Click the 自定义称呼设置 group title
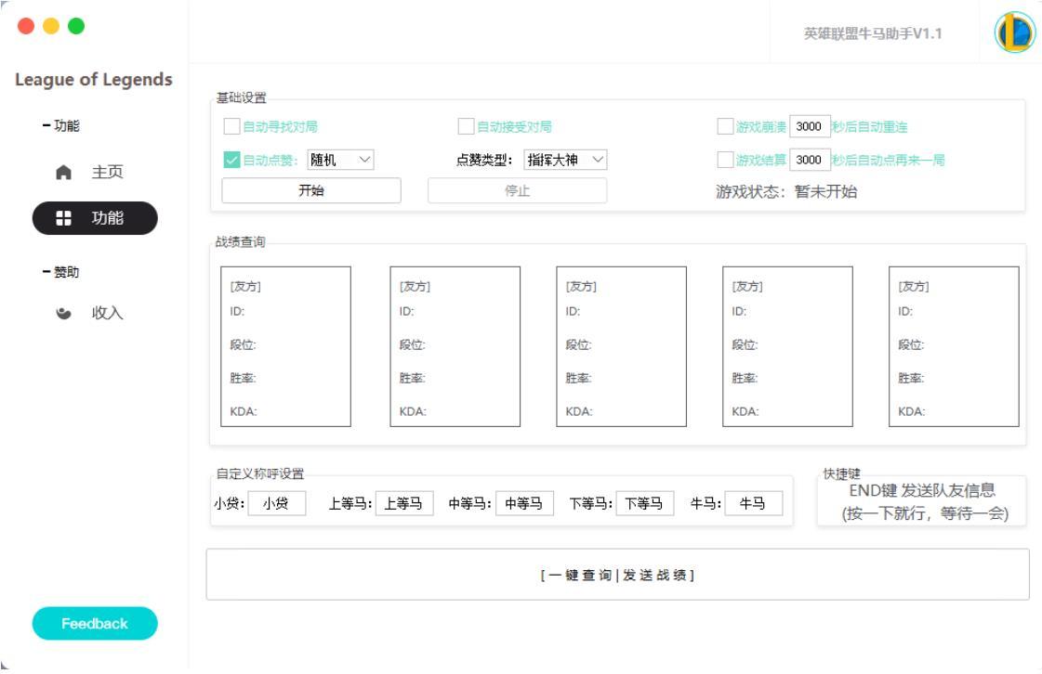Viewport: 1042px width, 674px height. tap(260, 473)
